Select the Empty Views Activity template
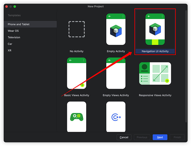 pyautogui.click(x=116, y=73)
